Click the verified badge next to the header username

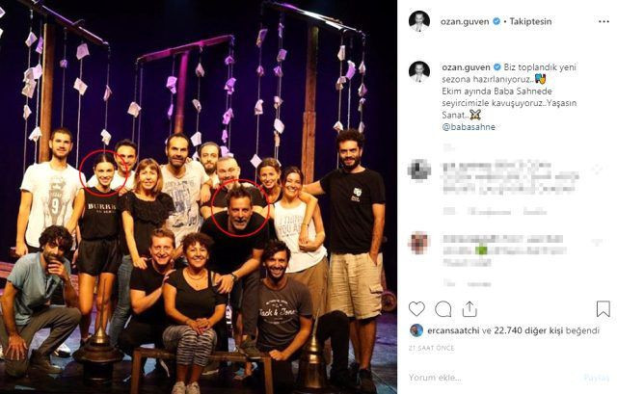point(496,21)
